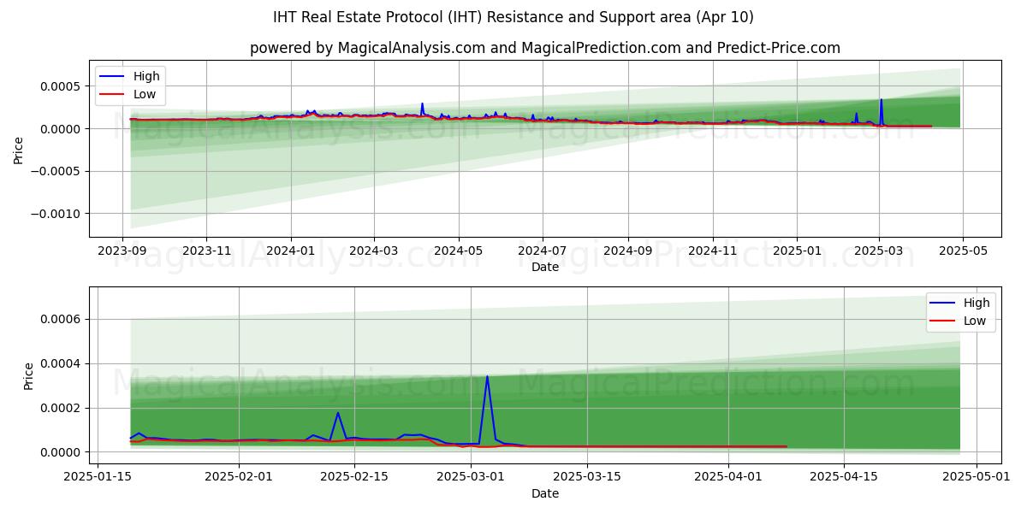Image resolution: width=1027 pixels, height=513 pixels.
Task: Click the 2025-02-15 tick label in bottom chart
Action: [x=354, y=477]
